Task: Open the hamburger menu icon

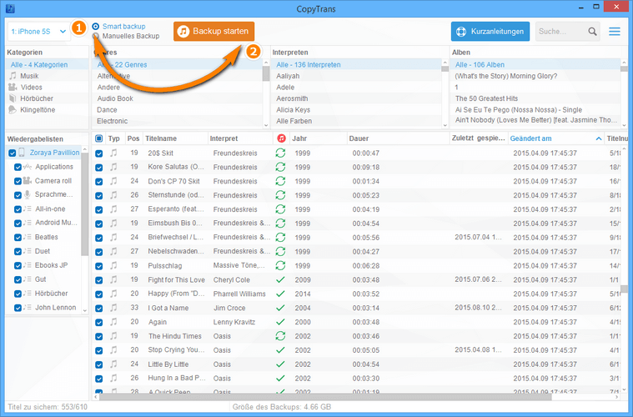Action: (615, 32)
